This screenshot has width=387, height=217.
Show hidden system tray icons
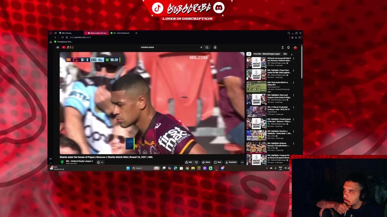pos(267,168)
